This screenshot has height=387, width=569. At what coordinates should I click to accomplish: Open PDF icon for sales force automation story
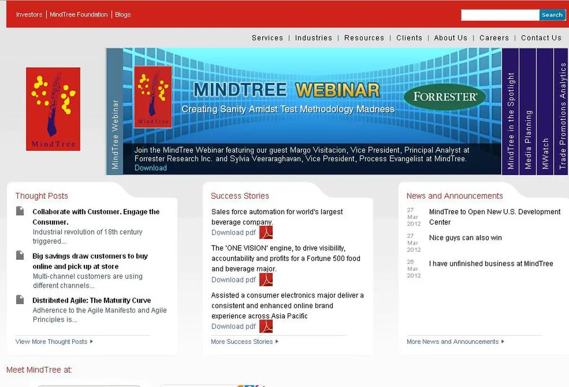pyautogui.click(x=266, y=232)
